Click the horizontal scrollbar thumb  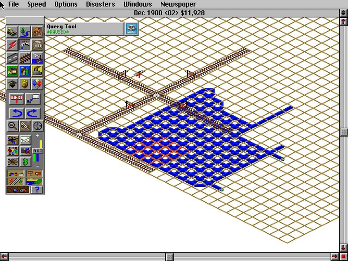170,257
